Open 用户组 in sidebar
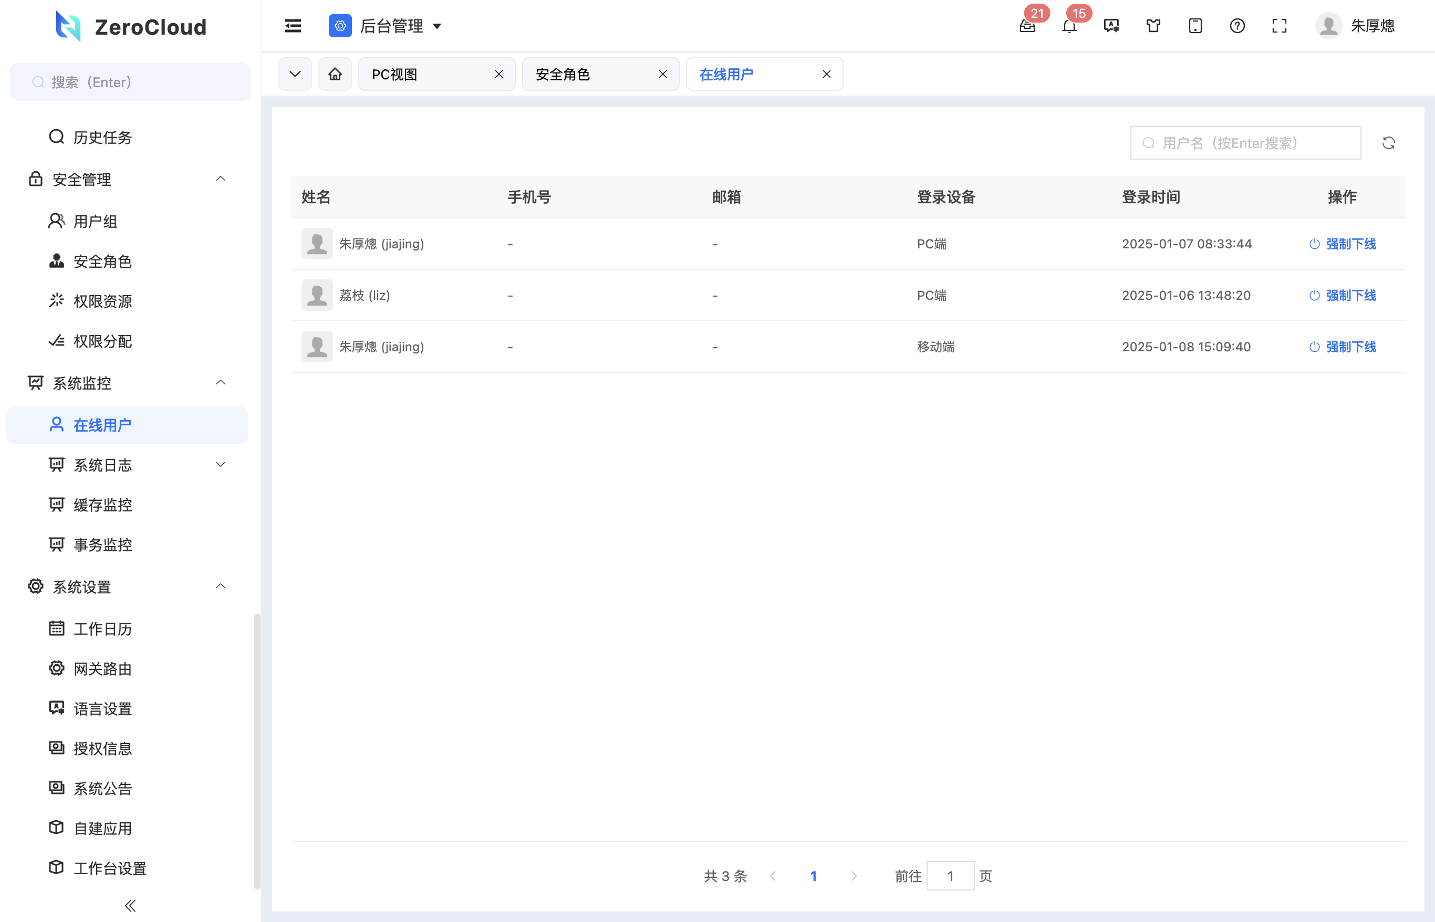 tap(127, 222)
